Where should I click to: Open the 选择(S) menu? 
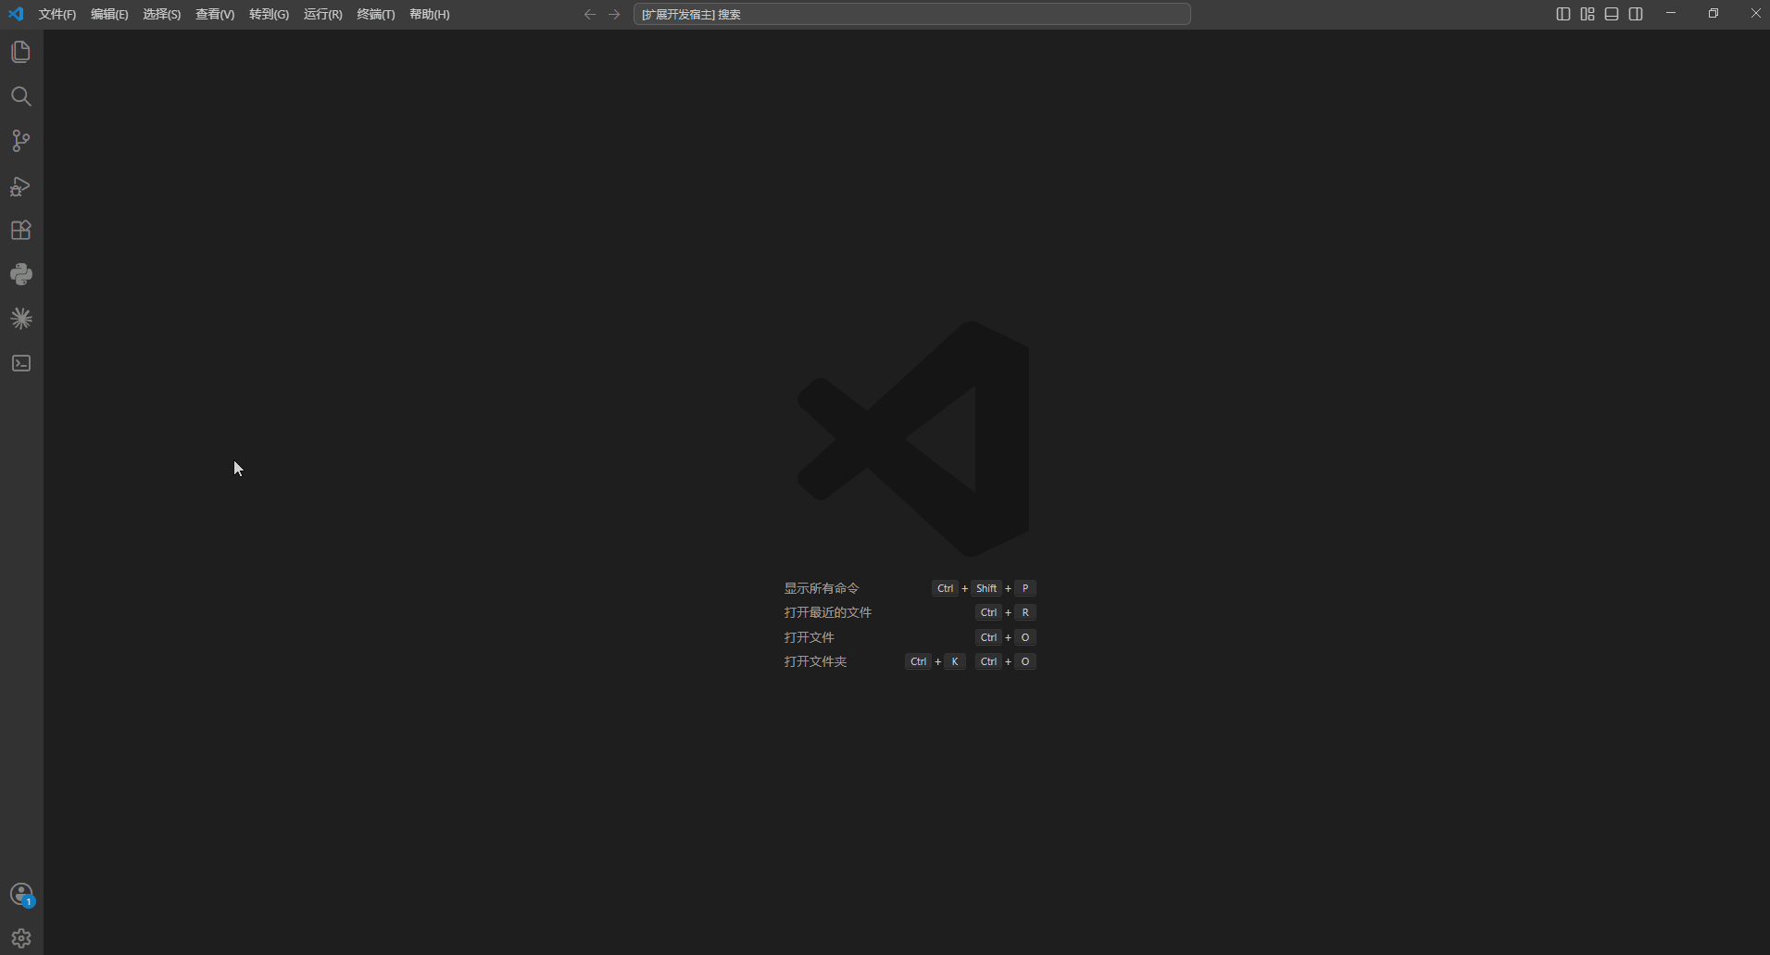point(162,14)
